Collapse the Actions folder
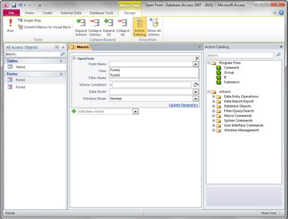Image resolution: width=288 pixels, height=219 pixels. [209, 92]
